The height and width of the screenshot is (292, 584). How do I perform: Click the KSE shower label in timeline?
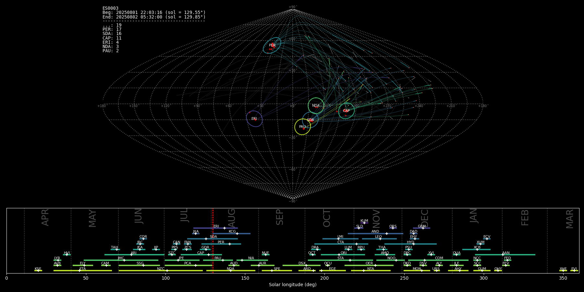(x=38, y=269)
